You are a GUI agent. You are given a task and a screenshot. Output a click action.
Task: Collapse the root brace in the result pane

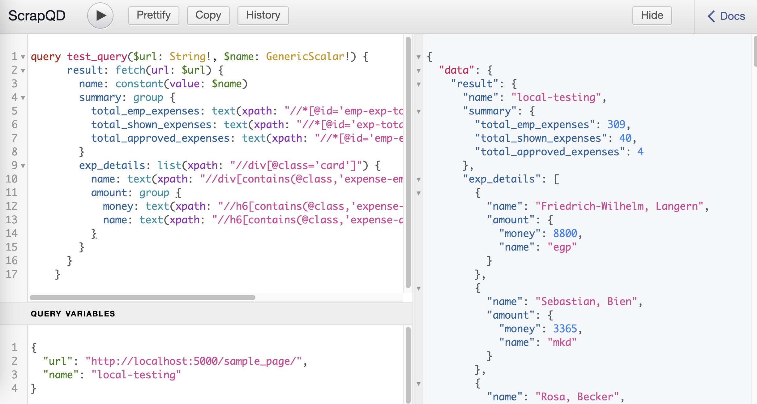419,57
